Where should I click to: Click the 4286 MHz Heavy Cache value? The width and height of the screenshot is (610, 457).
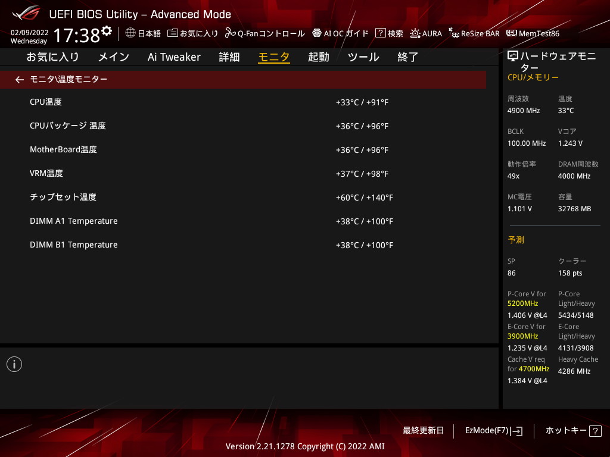coord(574,371)
